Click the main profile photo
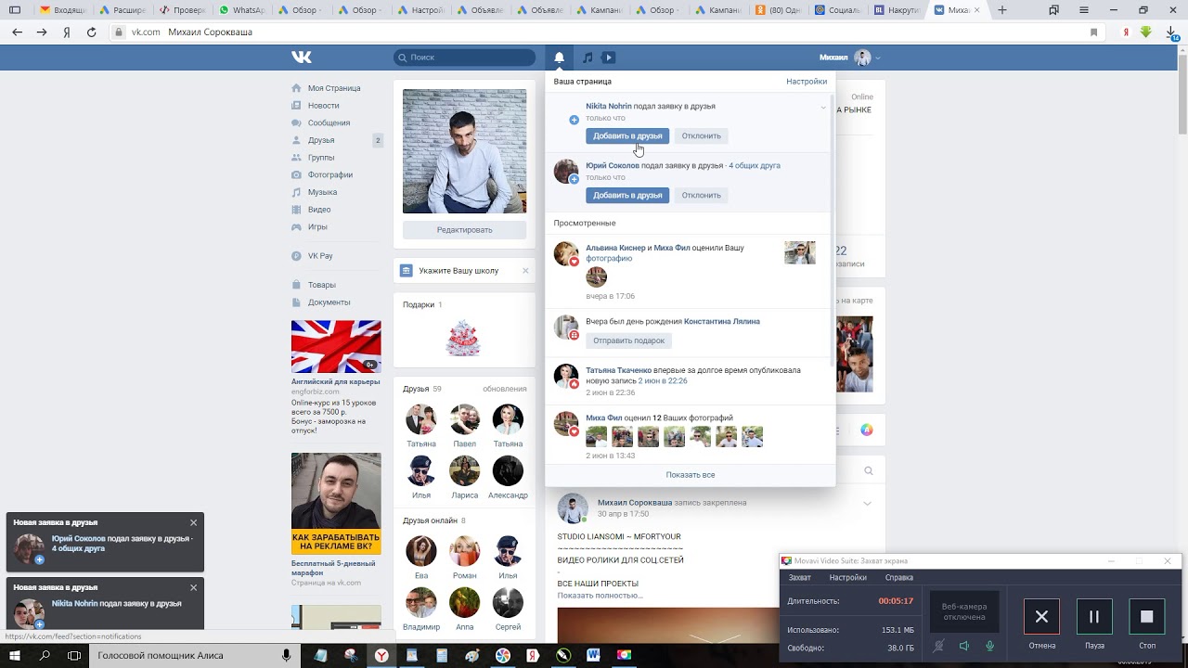The height and width of the screenshot is (668, 1188). 464,151
